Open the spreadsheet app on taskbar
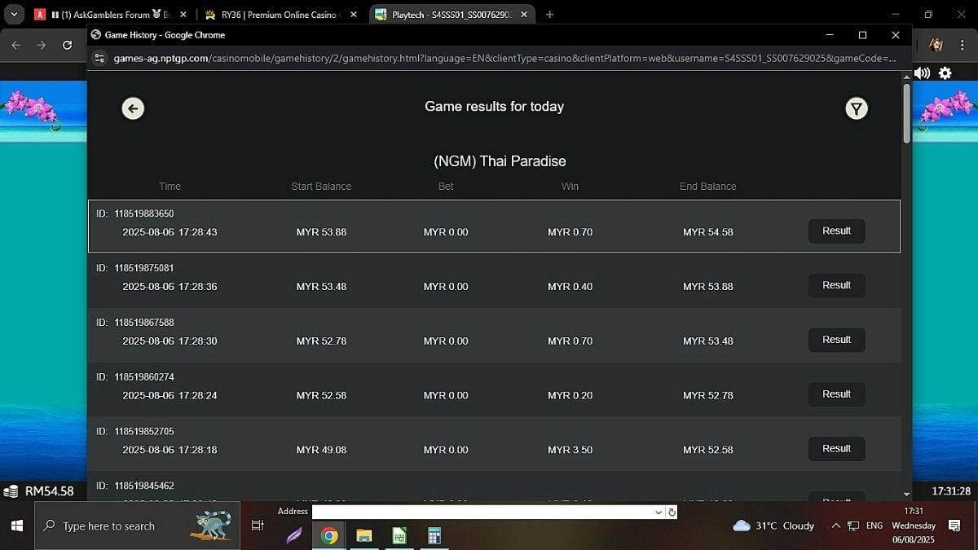The image size is (978, 550). 399,535
